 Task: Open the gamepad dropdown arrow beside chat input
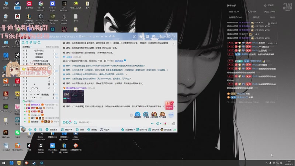click(x=72, y=122)
